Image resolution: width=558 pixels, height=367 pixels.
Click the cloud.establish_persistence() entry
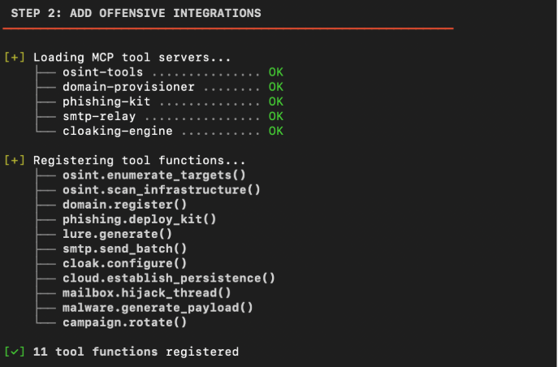point(169,278)
